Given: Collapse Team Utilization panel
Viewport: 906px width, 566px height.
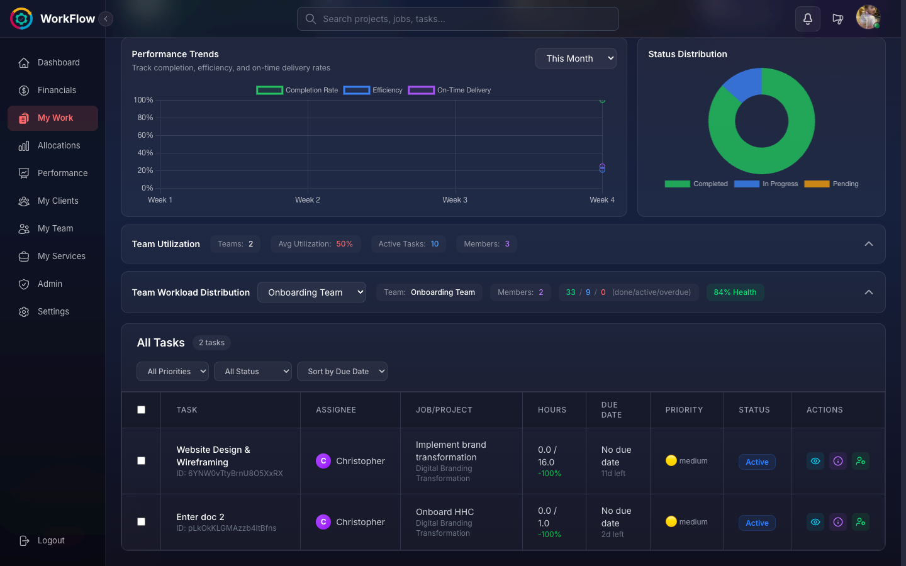Looking at the screenshot, I should (x=869, y=244).
